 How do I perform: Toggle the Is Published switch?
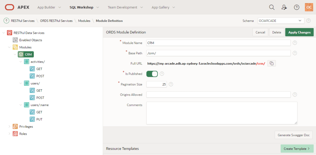click(x=152, y=74)
